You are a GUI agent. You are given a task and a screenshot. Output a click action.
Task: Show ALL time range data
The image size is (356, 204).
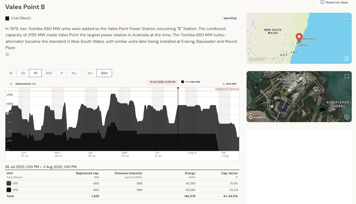[x=74, y=73]
